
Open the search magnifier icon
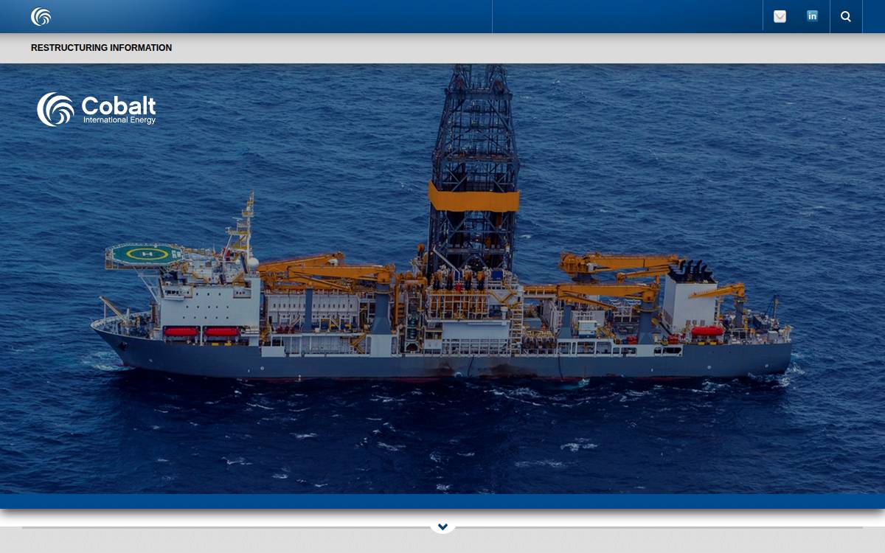(846, 16)
